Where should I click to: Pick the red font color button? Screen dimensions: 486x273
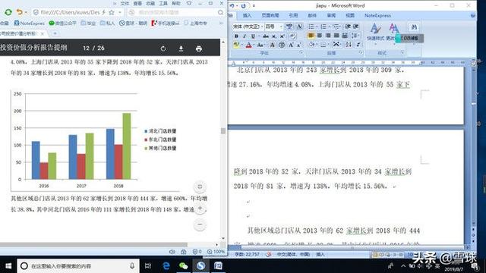pyautogui.click(x=248, y=45)
